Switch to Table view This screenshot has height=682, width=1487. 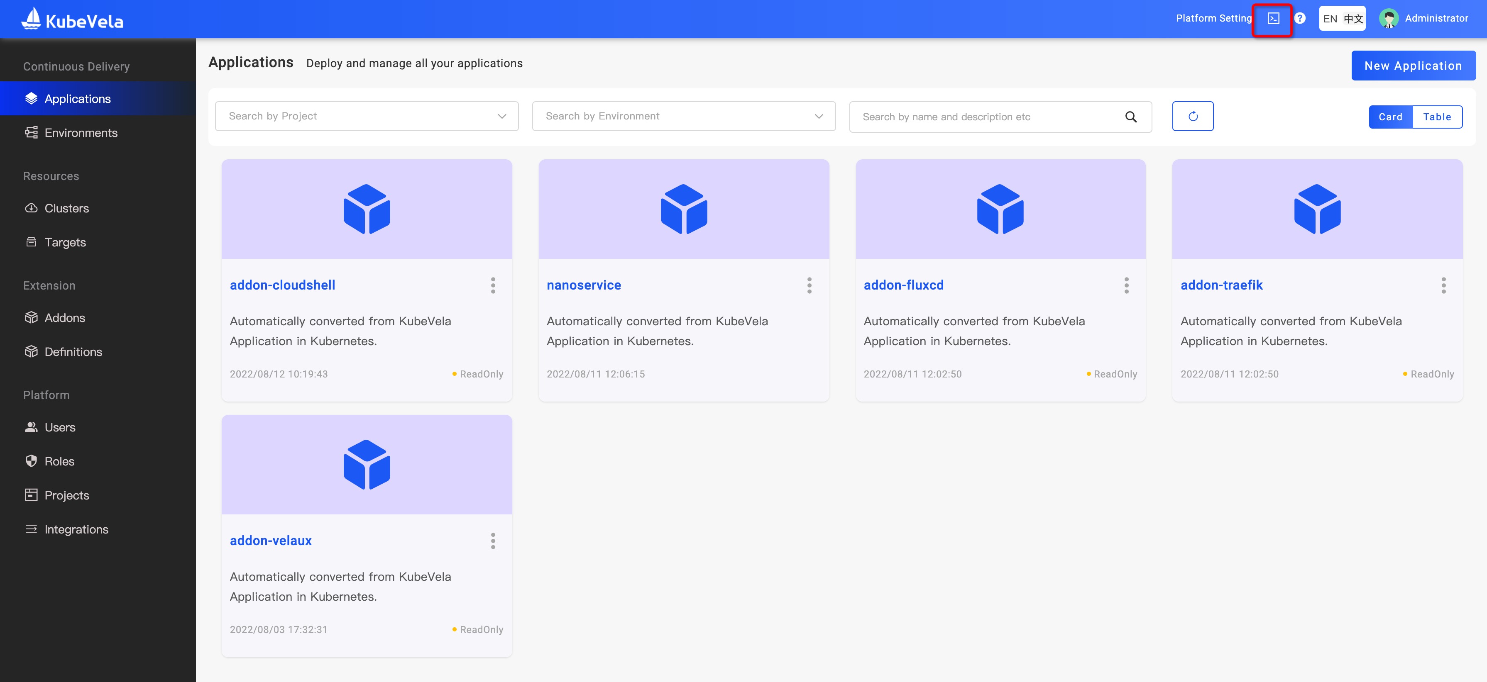point(1436,117)
